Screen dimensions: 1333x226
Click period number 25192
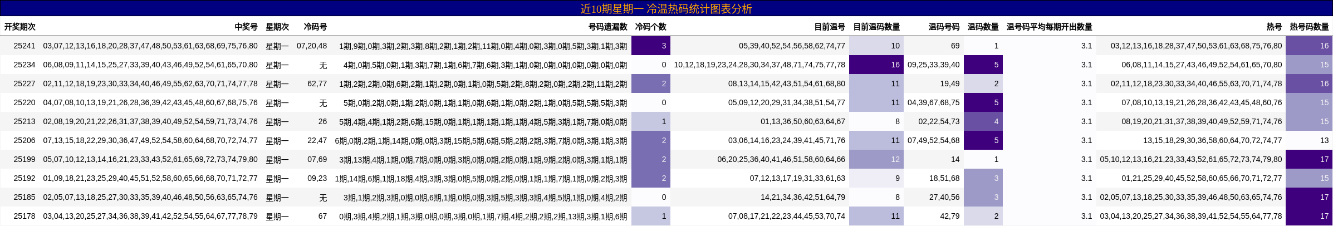pyautogui.click(x=24, y=178)
